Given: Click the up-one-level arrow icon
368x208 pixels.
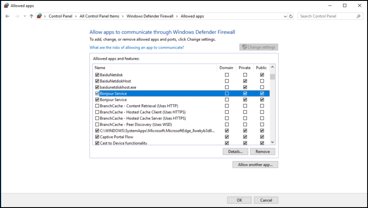Looking at the screenshot, I should 31,16.
